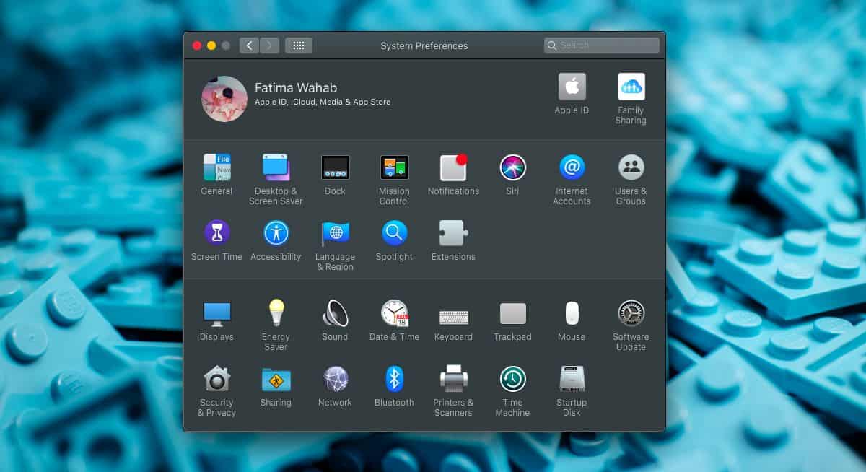The width and height of the screenshot is (866, 472).
Task: Minimize window with the yellow button
Action: coord(211,45)
